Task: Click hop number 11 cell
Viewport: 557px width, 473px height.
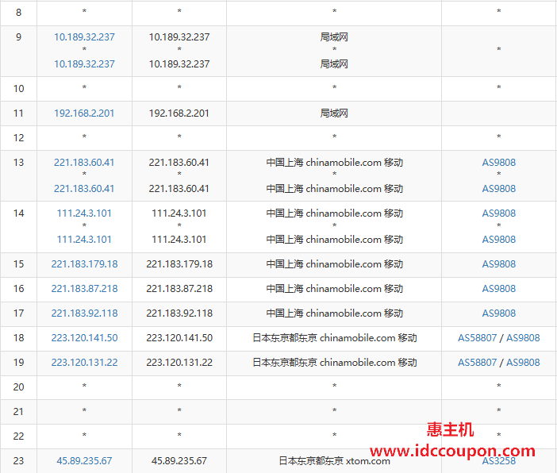Action: 18,113
